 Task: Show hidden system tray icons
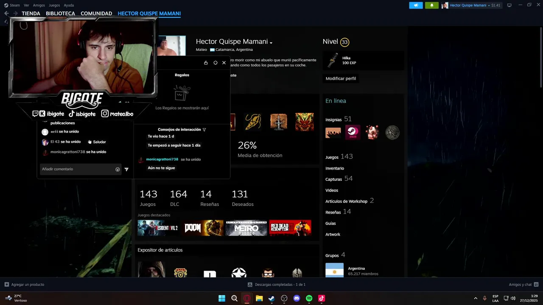click(475, 298)
